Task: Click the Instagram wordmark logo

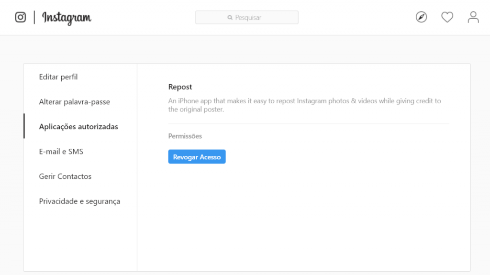Action: coord(67,18)
